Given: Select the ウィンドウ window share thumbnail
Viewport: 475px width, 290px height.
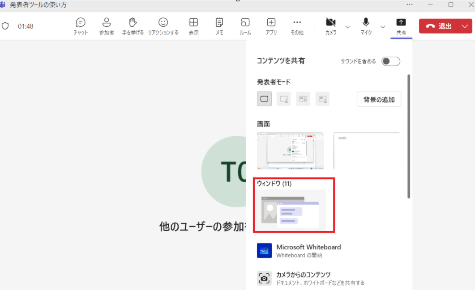Looking at the screenshot, I should click(x=290, y=209).
